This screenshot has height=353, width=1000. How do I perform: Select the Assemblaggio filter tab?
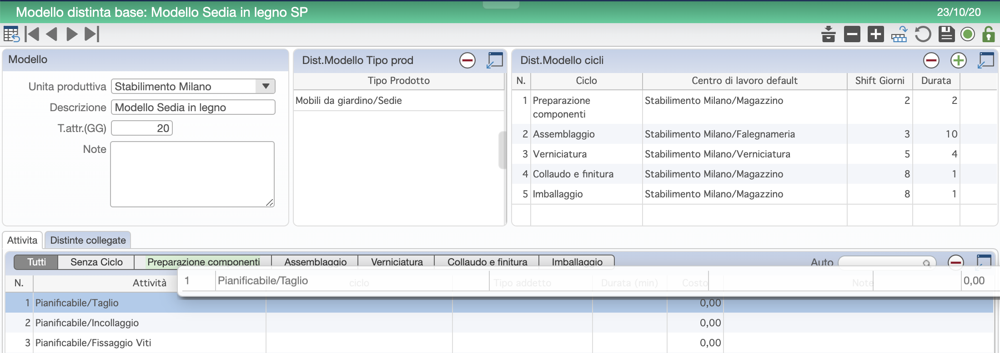tap(315, 262)
